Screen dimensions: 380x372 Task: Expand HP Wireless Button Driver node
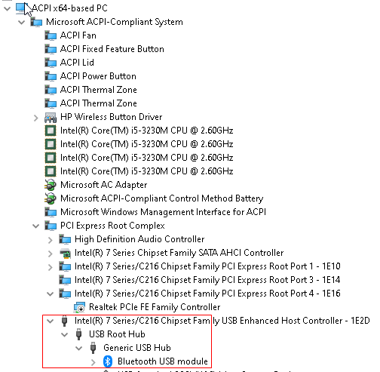36,118
